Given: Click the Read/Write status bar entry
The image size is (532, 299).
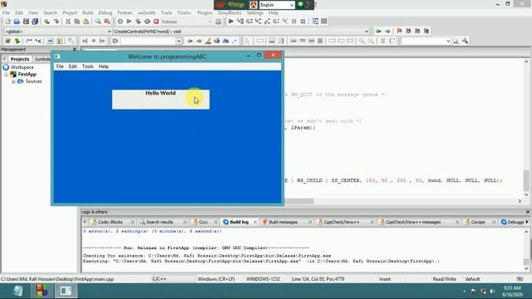Looking at the screenshot, I should coord(444,279).
